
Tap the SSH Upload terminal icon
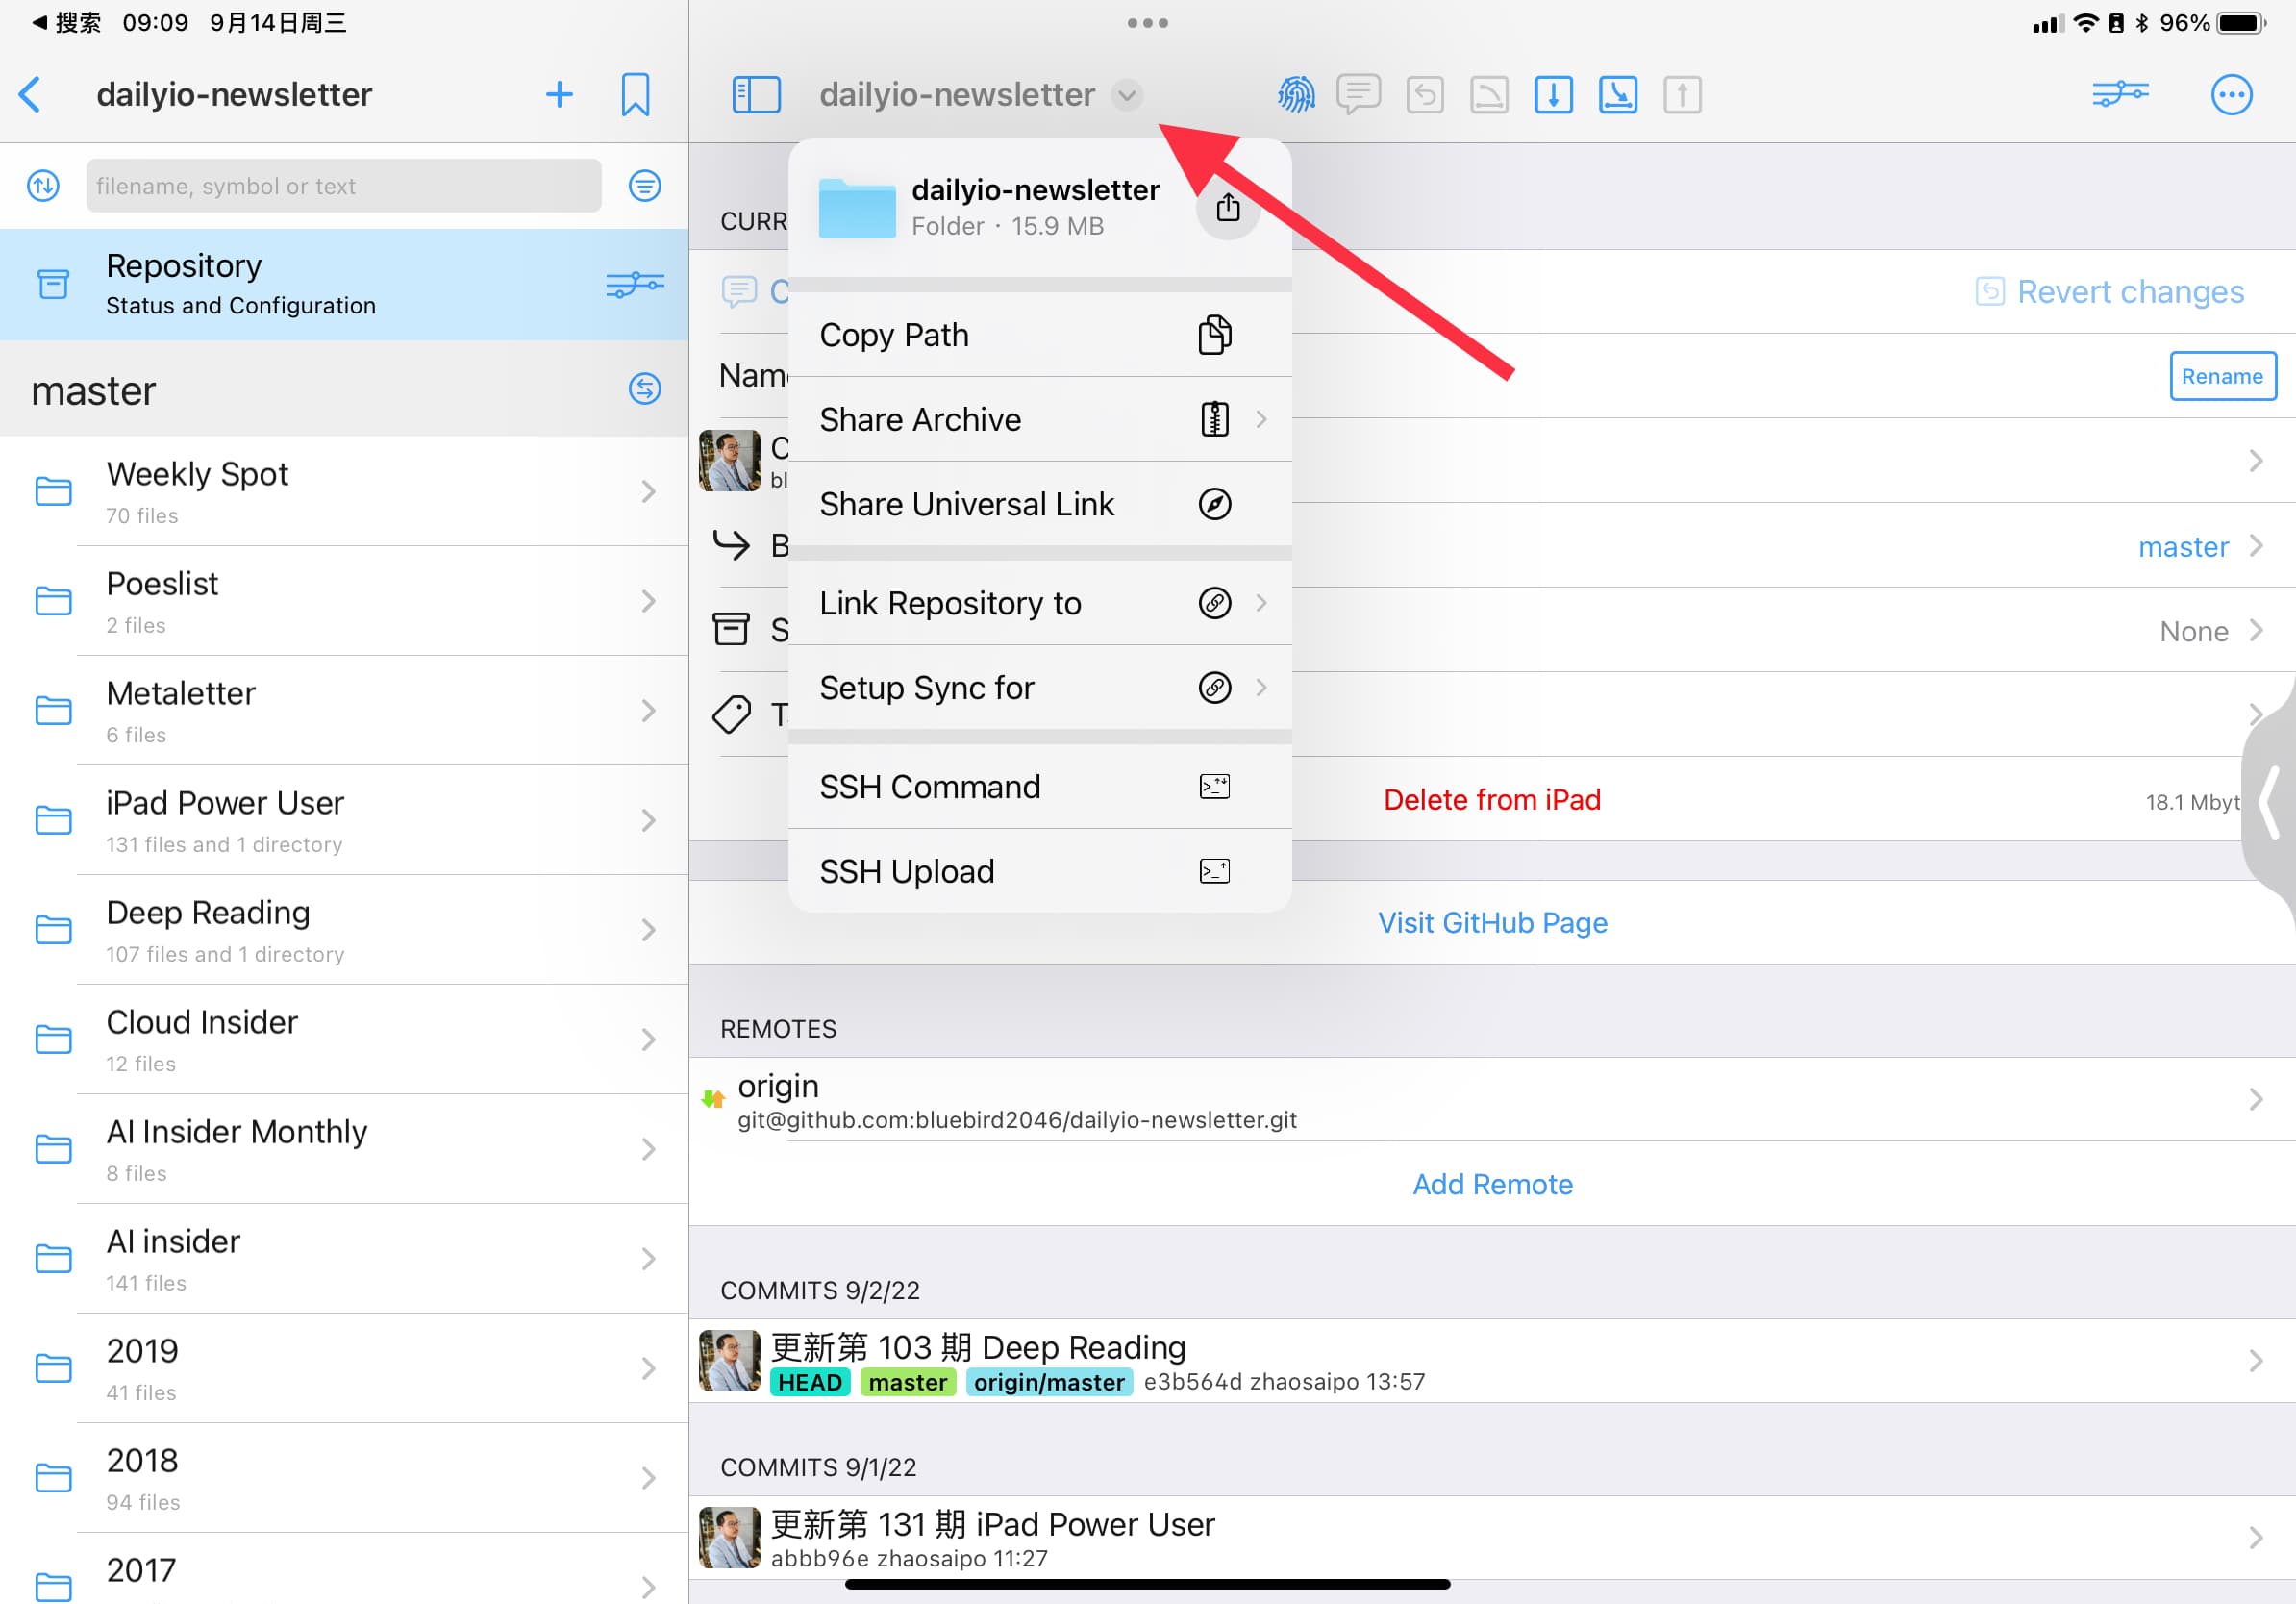[x=1215, y=871]
